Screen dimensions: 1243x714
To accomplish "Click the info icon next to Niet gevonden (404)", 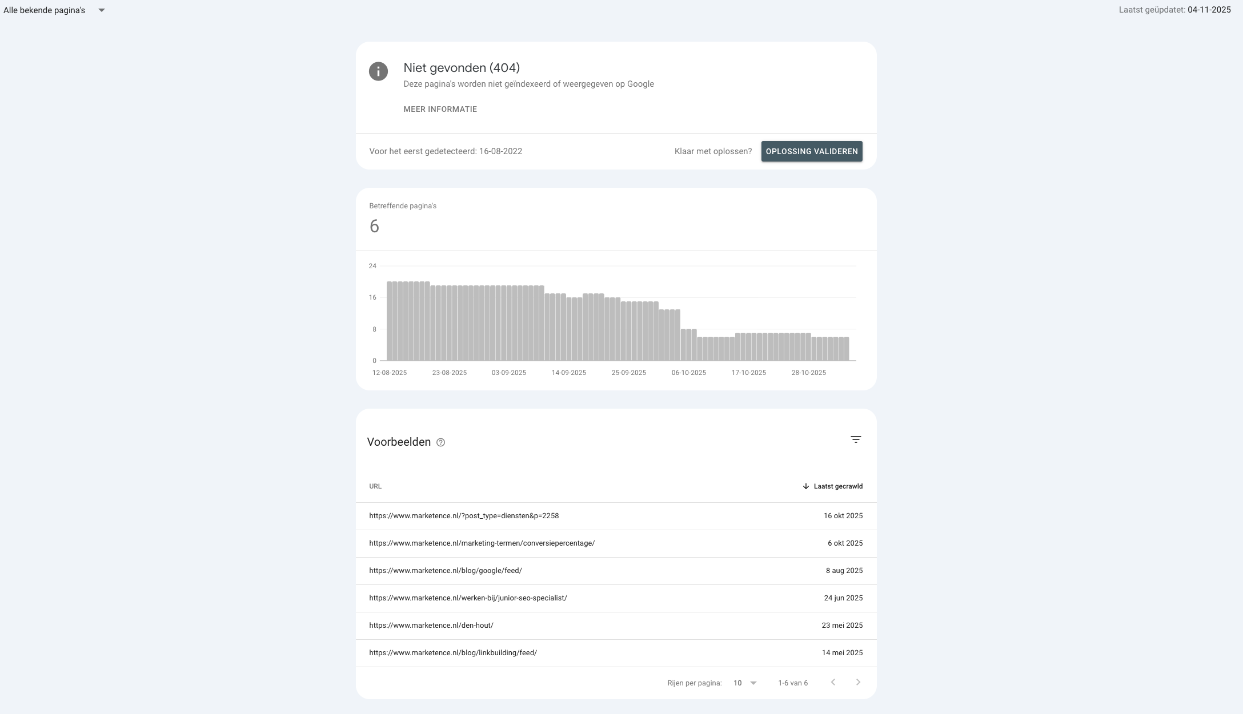I will pyautogui.click(x=378, y=71).
